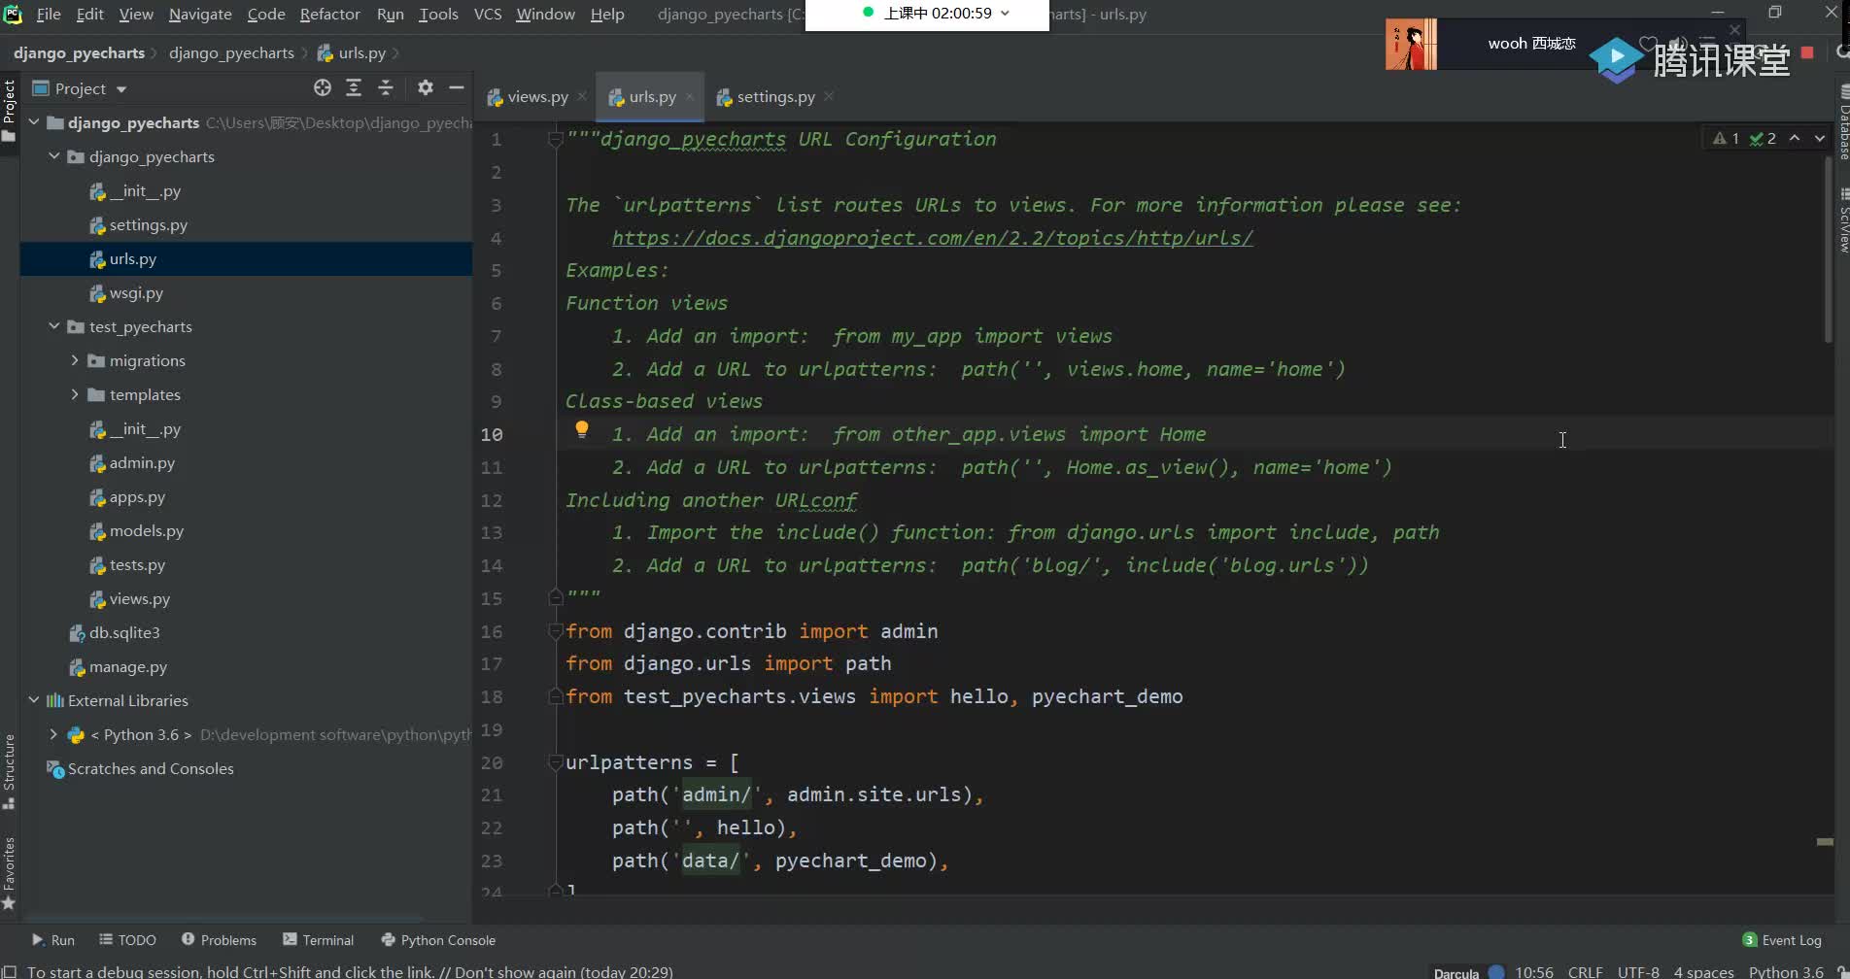Click the red recording stop button

(x=1807, y=52)
